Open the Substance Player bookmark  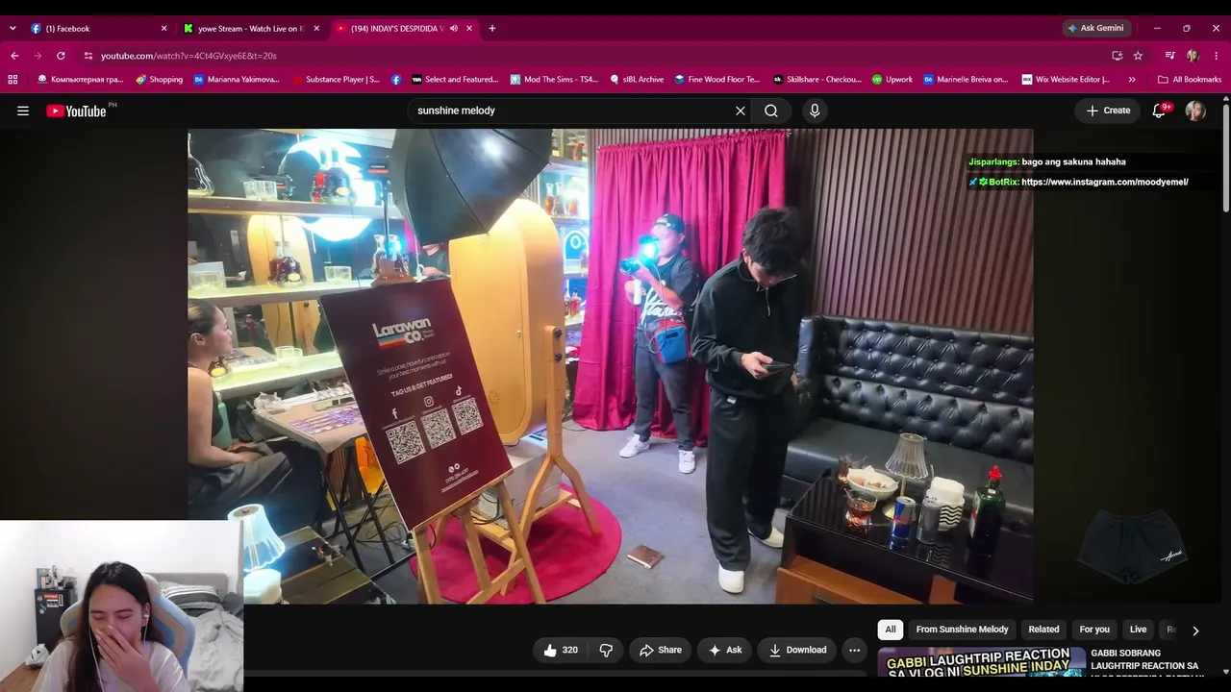(x=336, y=80)
